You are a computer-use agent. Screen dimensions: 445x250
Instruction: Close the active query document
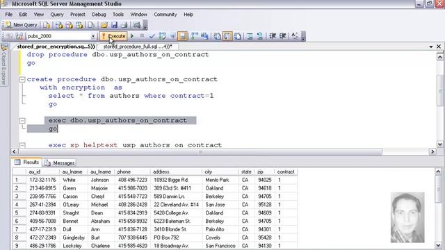click(x=439, y=47)
